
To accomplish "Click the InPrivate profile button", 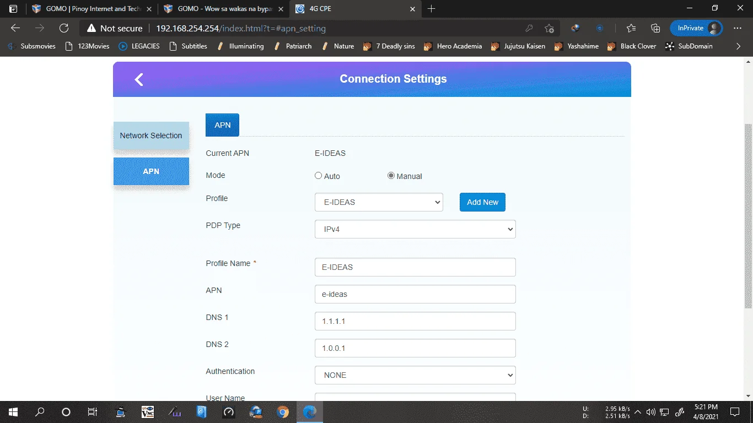I will [x=696, y=28].
